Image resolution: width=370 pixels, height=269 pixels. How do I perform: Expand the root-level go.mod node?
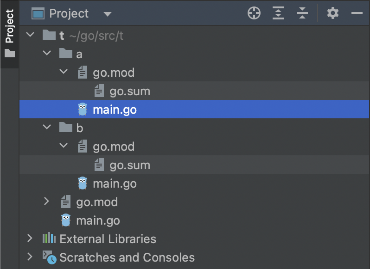[47, 202]
